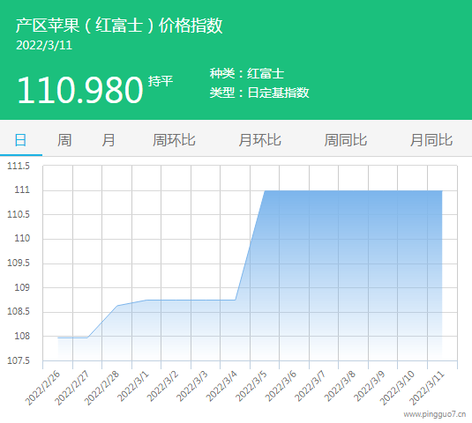Screen dimensions: 472x423
Task: Click the 2022/3/11 x-axis label
Action: click(427, 388)
